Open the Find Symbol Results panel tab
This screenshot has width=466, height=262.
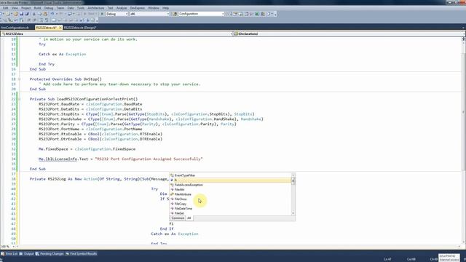(82, 254)
